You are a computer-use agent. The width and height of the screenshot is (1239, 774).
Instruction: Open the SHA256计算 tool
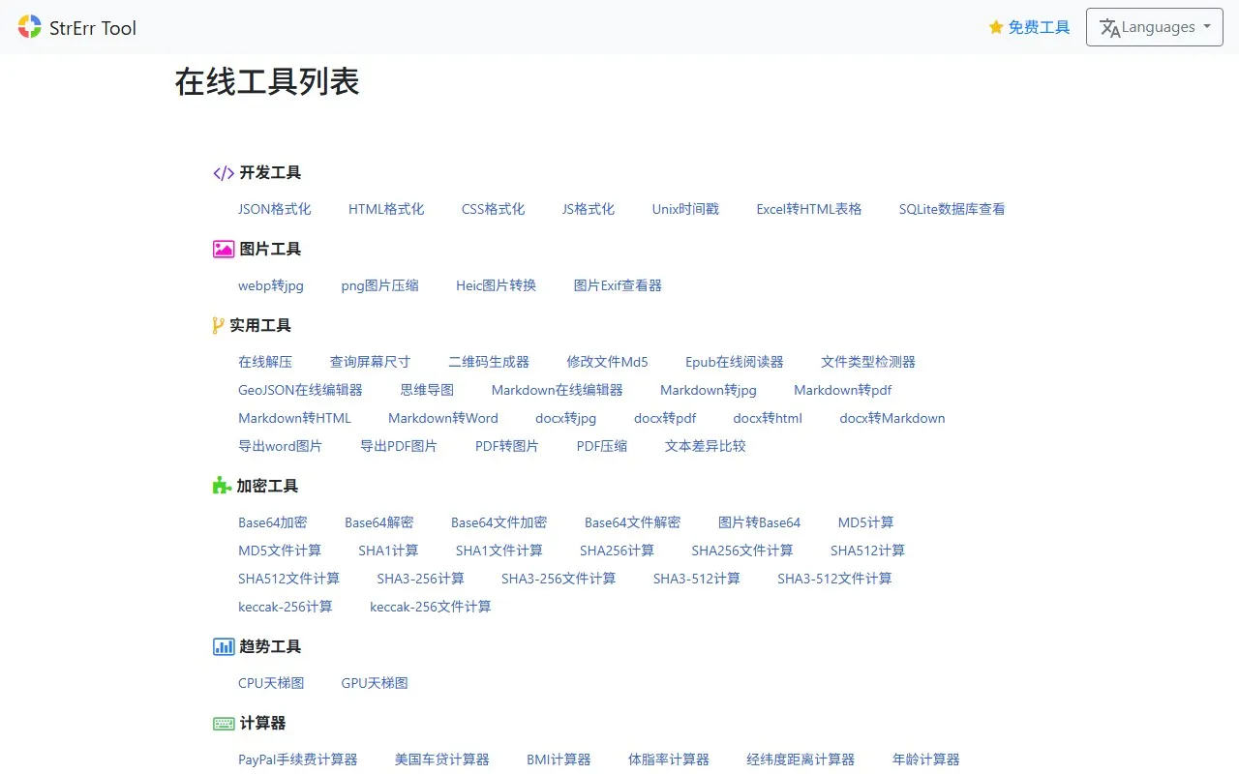click(617, 551)
